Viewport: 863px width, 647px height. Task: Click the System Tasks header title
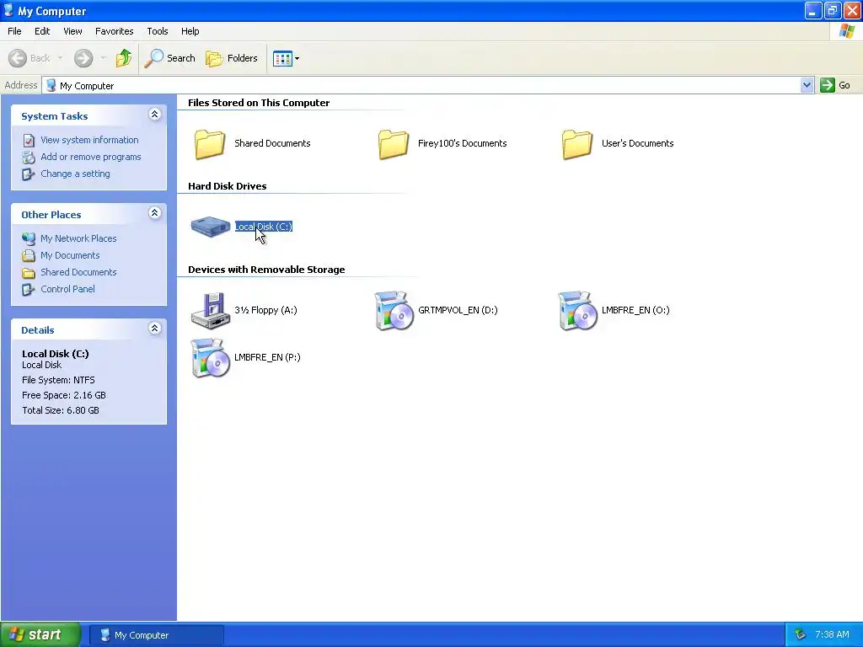coord(55,116)
